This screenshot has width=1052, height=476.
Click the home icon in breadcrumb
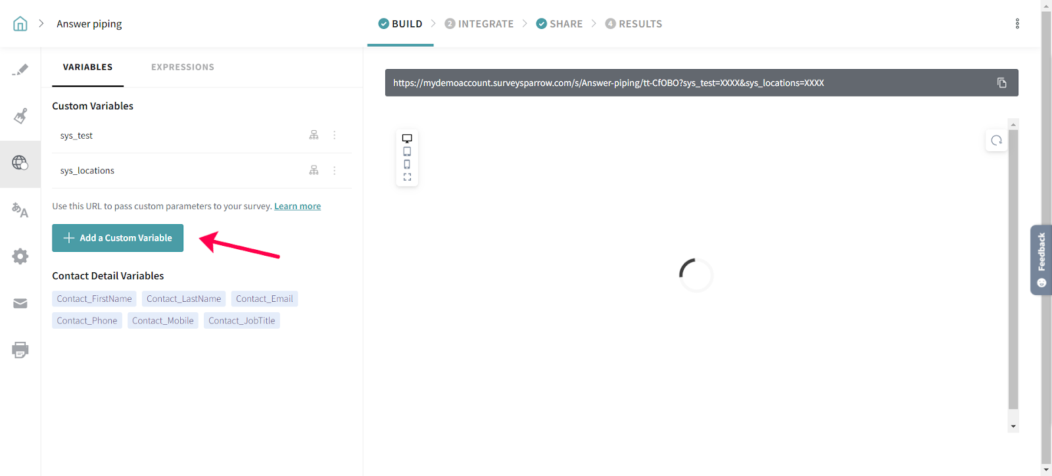20,24
